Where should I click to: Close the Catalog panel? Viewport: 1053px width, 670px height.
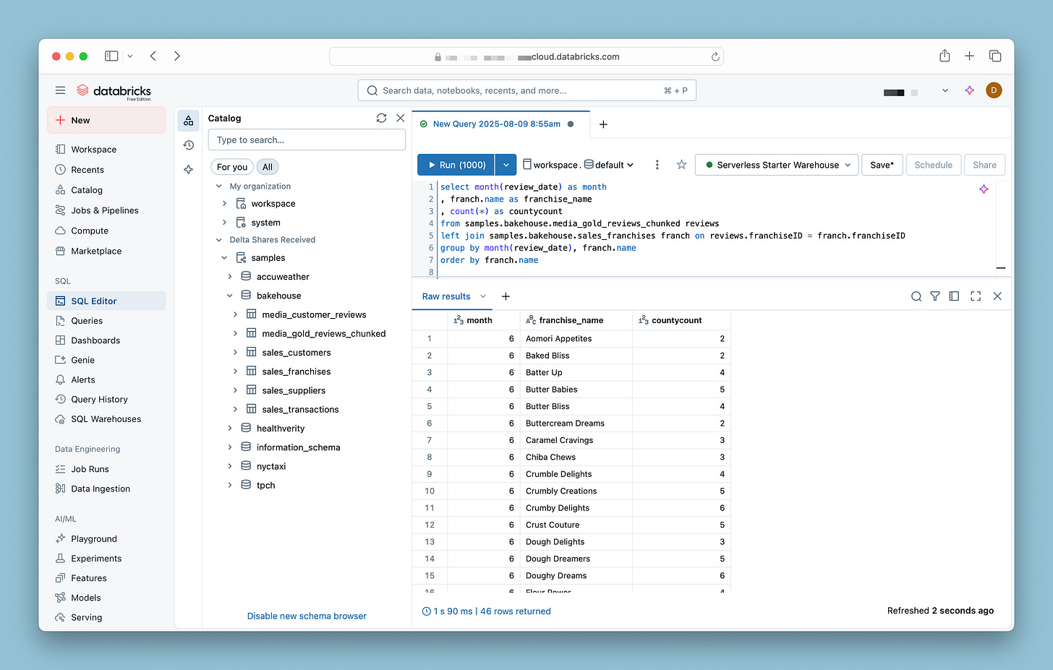401,118
